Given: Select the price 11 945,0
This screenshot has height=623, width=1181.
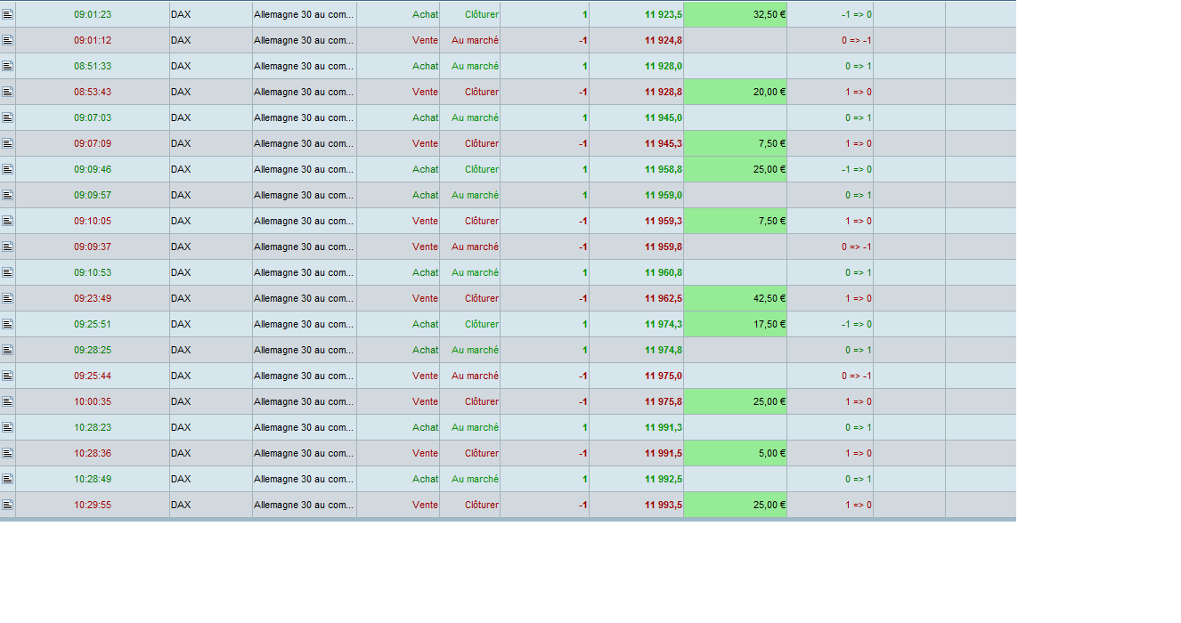Looking at the screenshot, I should pos(664,117).
